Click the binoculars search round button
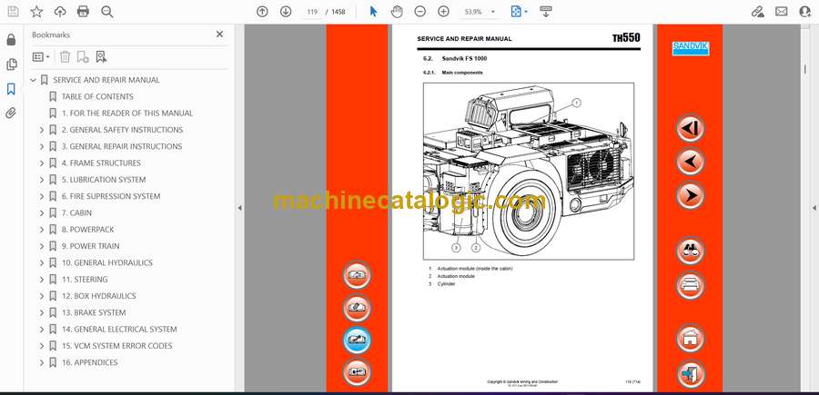This screenshot has height=395, width=819. pyautogui.click(x=690, y=251)
